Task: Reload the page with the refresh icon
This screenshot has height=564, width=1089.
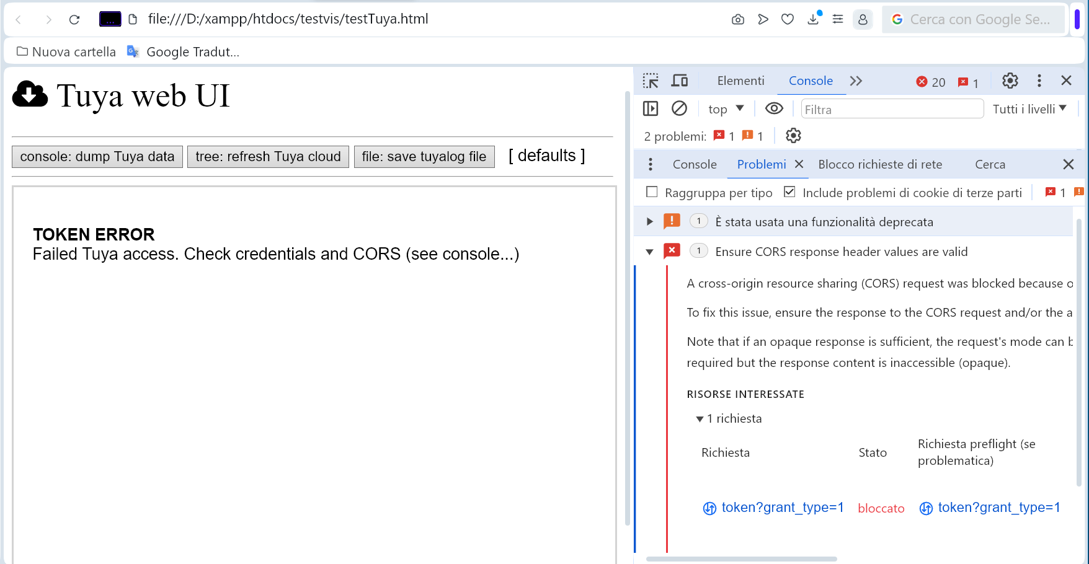Action: point(74,20)
